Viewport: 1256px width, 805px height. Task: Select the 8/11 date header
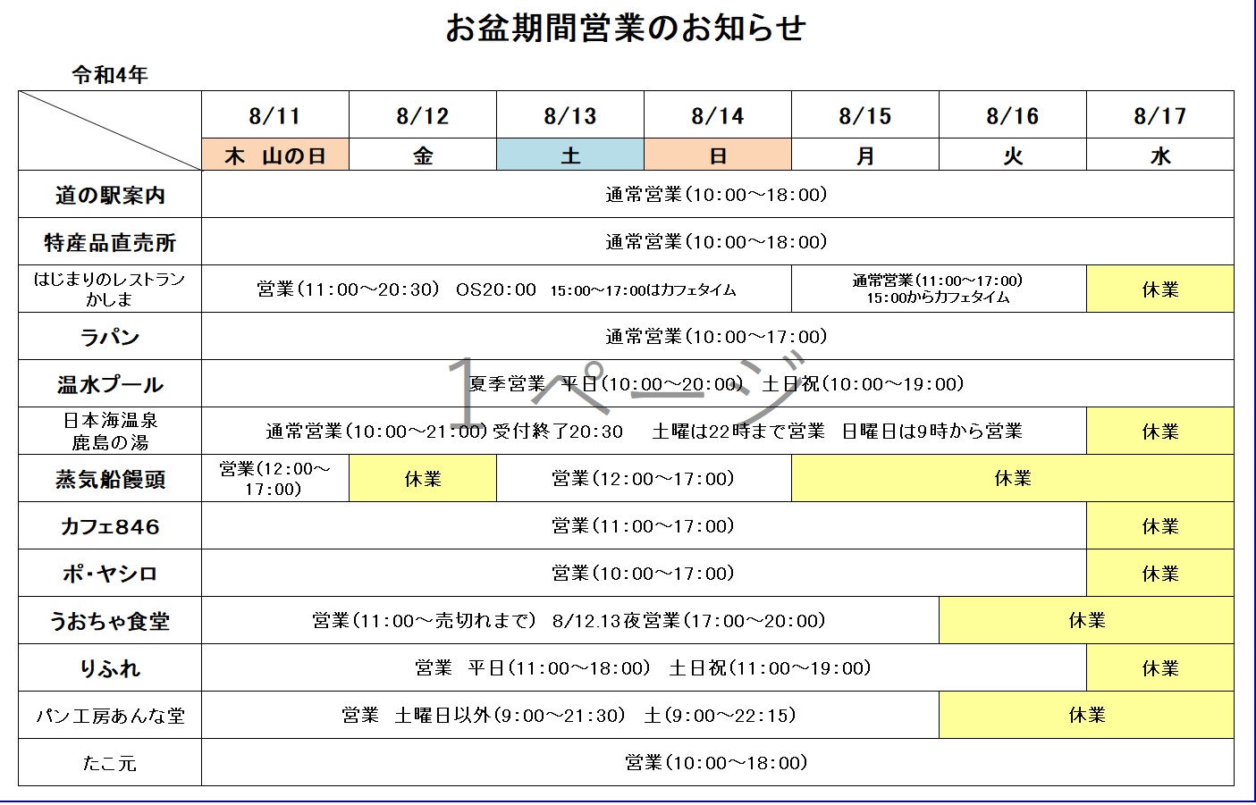(x=275, y=115)
